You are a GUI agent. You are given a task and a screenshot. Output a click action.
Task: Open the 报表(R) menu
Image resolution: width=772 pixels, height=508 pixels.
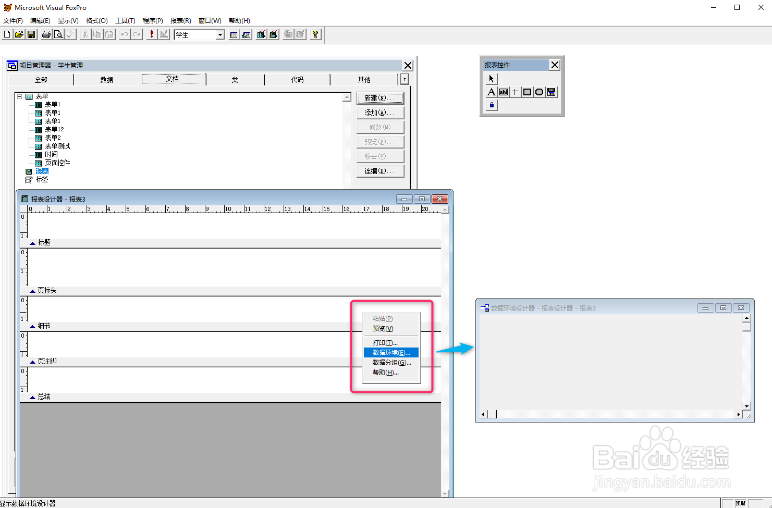tap(180, 21)
